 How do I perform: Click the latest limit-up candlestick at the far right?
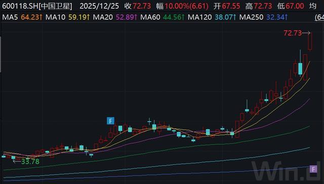pos(310,41)
